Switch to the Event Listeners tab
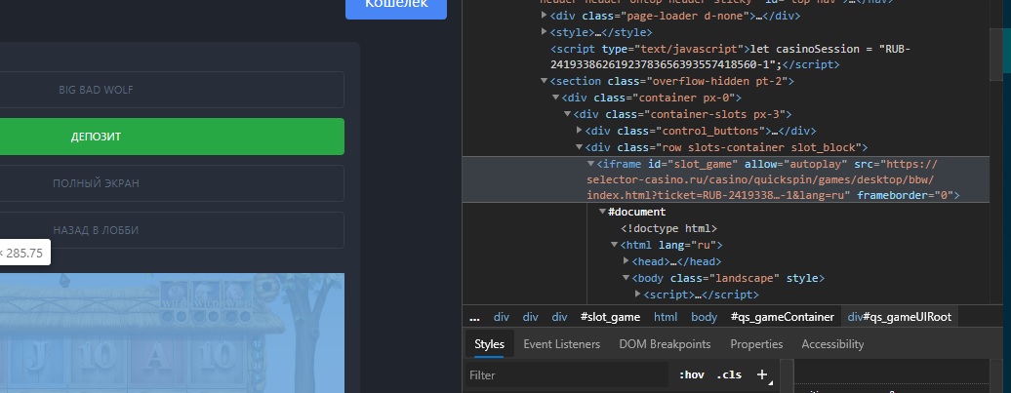The image size is (1011, 393). point(561,344)
